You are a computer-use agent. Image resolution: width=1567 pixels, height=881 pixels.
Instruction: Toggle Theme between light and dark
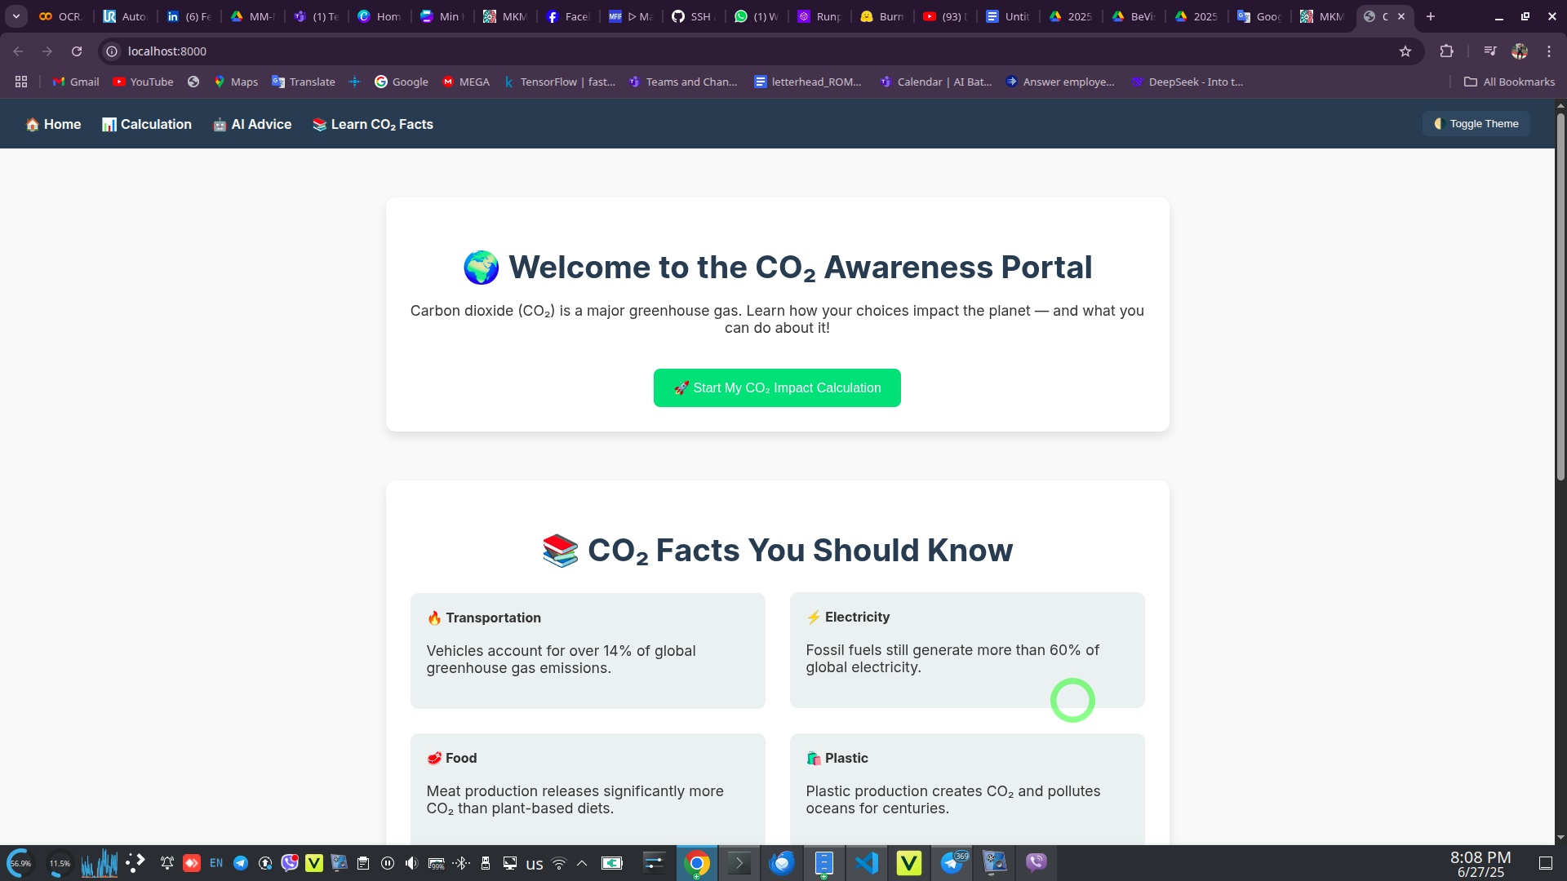(x=1476, y=124)
